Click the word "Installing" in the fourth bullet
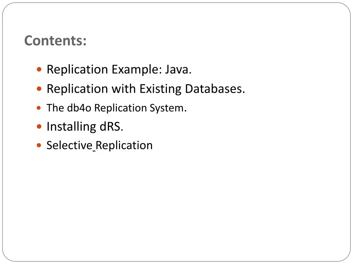The image size is (353, 265). click(x=71, y=127)
